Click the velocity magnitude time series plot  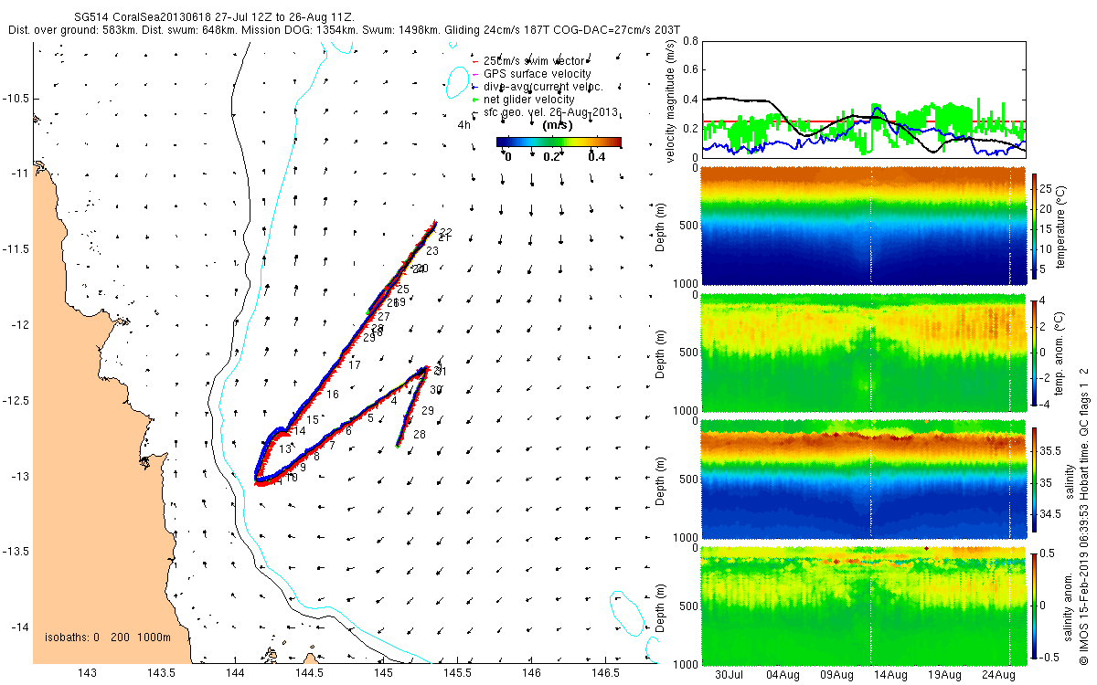coord(862,99)
